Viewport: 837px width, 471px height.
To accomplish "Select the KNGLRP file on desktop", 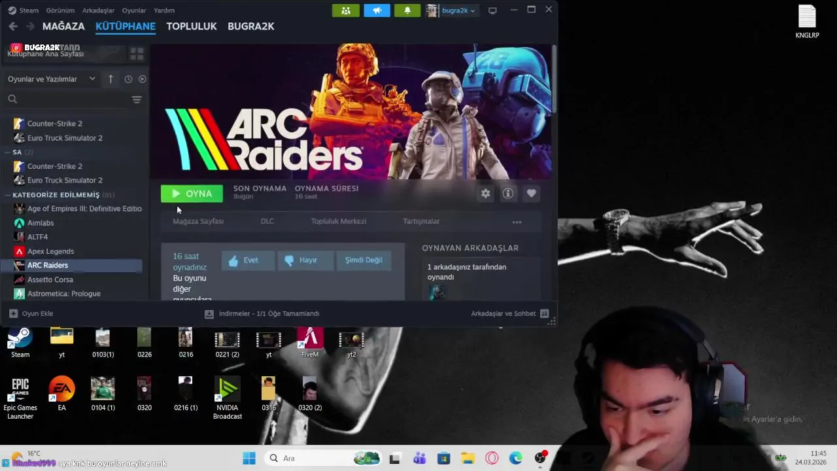I will (807, 22).
